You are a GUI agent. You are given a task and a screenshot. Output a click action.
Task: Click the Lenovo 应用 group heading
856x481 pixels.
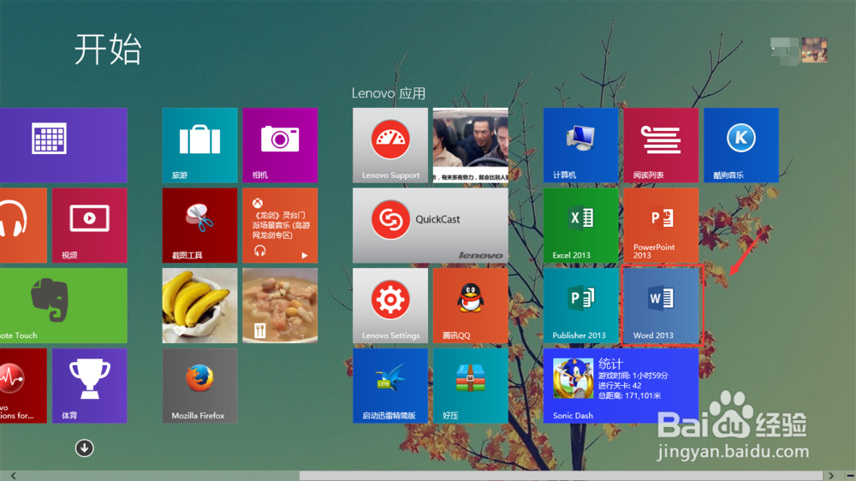(388, 93)
